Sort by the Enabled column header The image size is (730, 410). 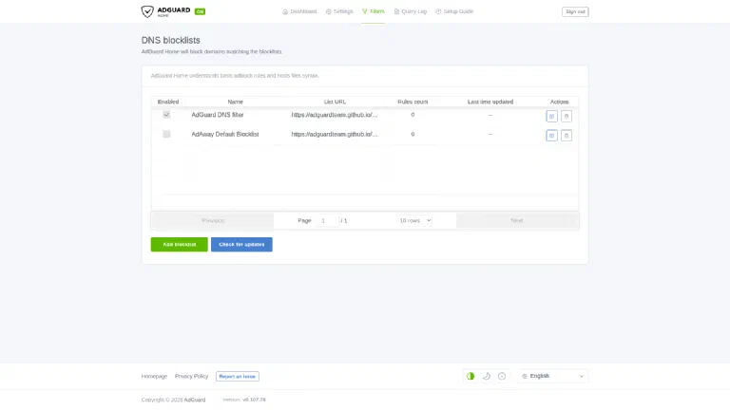click(168, 102)
